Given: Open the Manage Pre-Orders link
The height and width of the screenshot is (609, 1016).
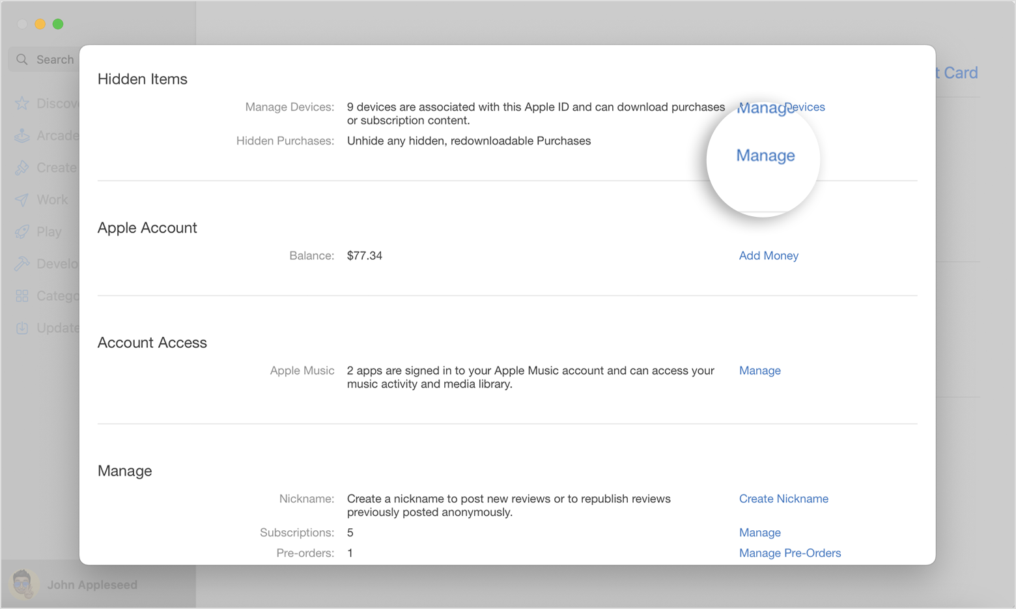Looking at the screenshot, I should 789,553.
